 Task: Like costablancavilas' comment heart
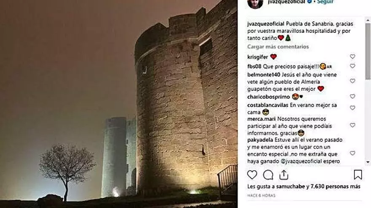point(352,108)
